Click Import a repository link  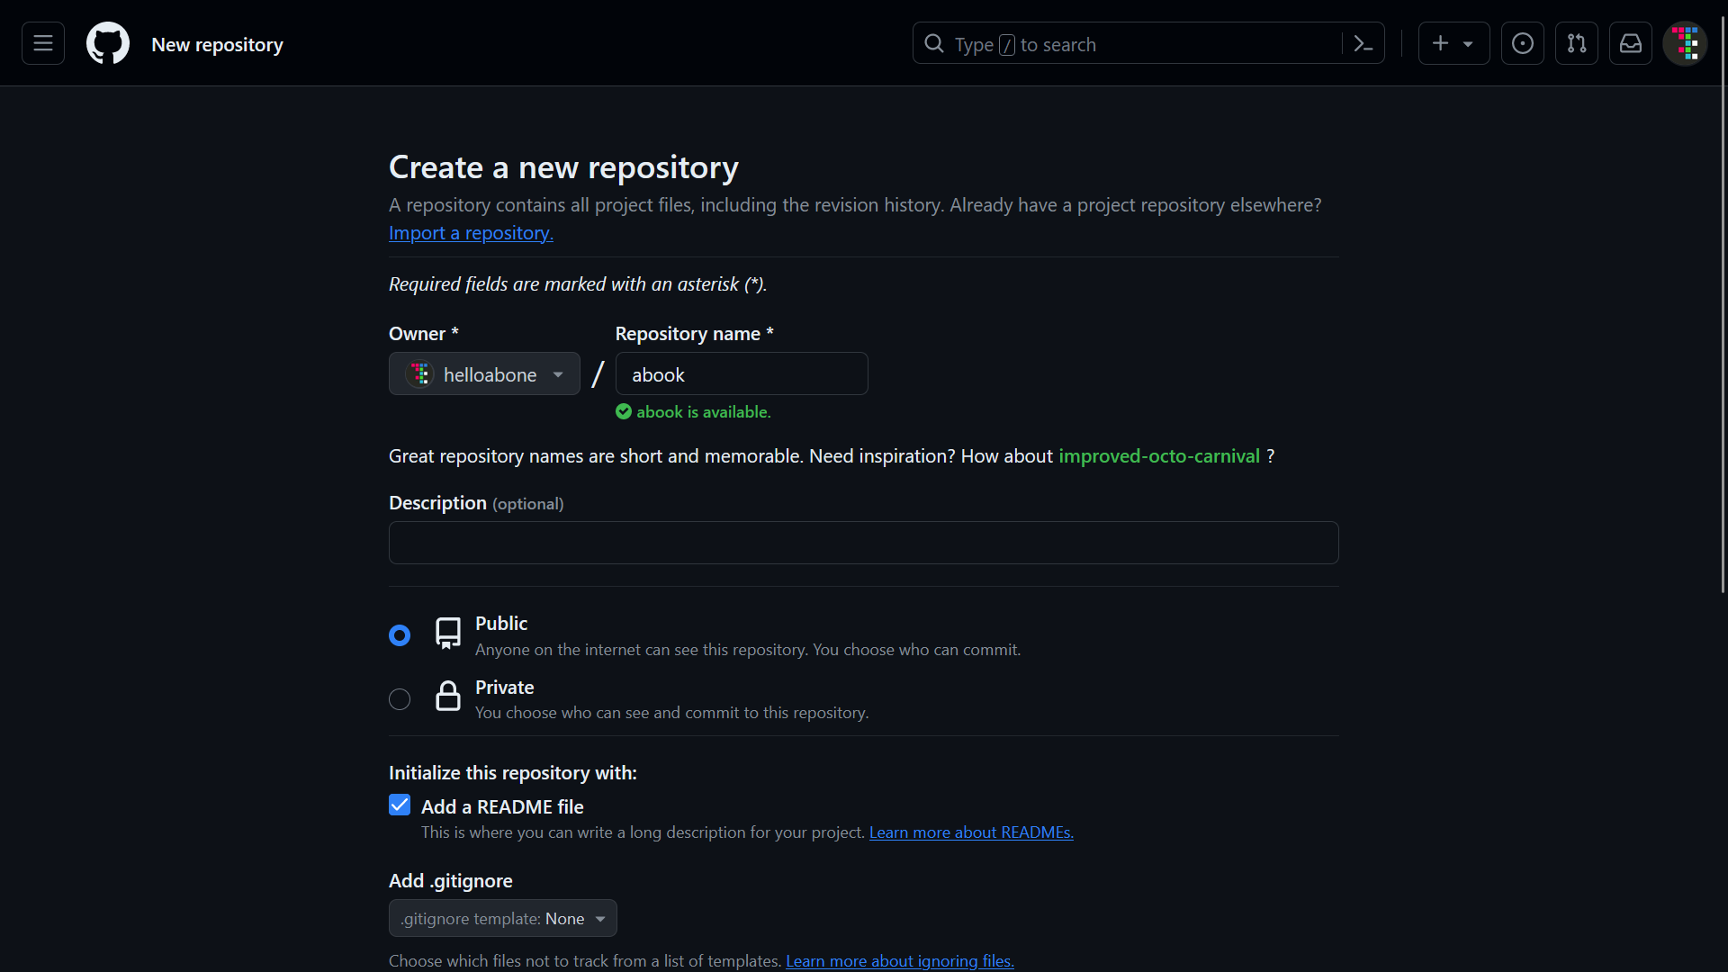[x=472, y=232]
